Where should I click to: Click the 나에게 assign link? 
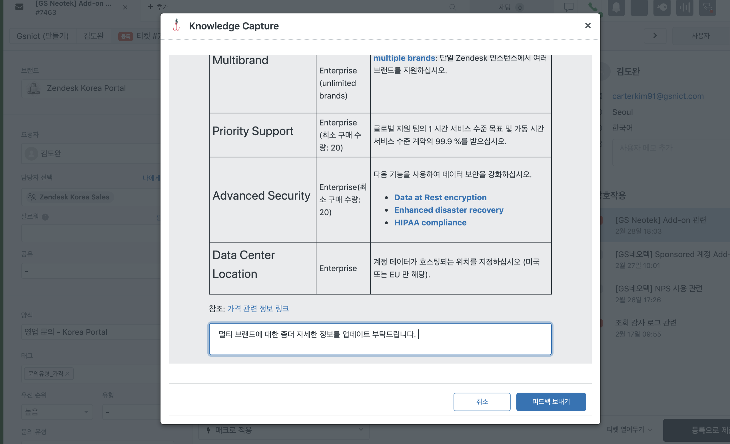click(x=151, y=177)
